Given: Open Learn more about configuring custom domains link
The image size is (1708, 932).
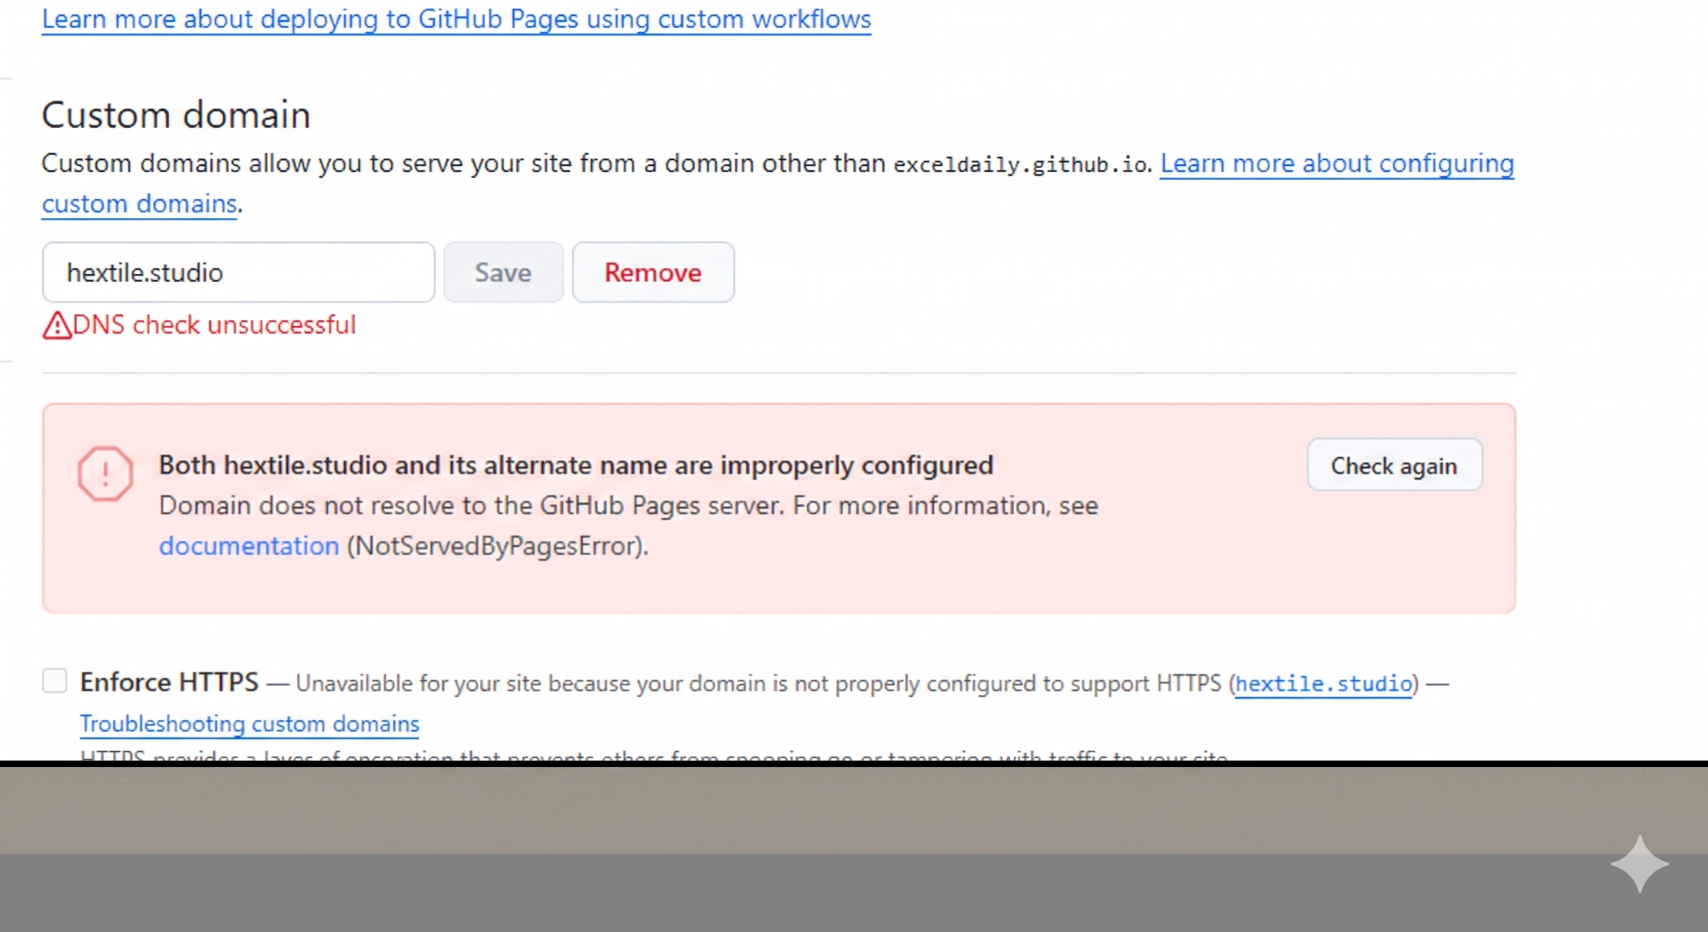Looking at the screenshot, I should click(1336, 164).
